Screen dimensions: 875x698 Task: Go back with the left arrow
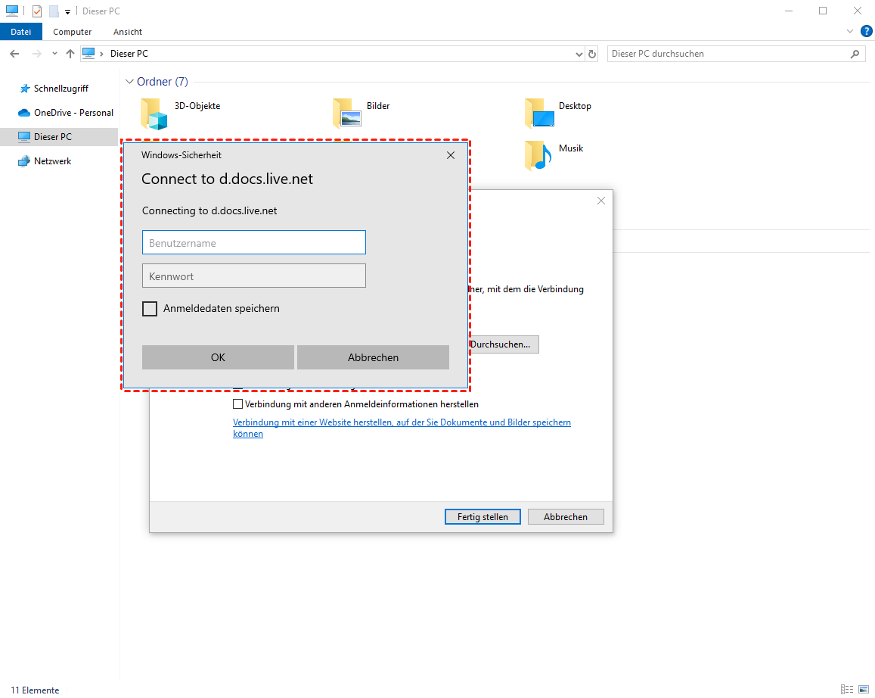14,54
